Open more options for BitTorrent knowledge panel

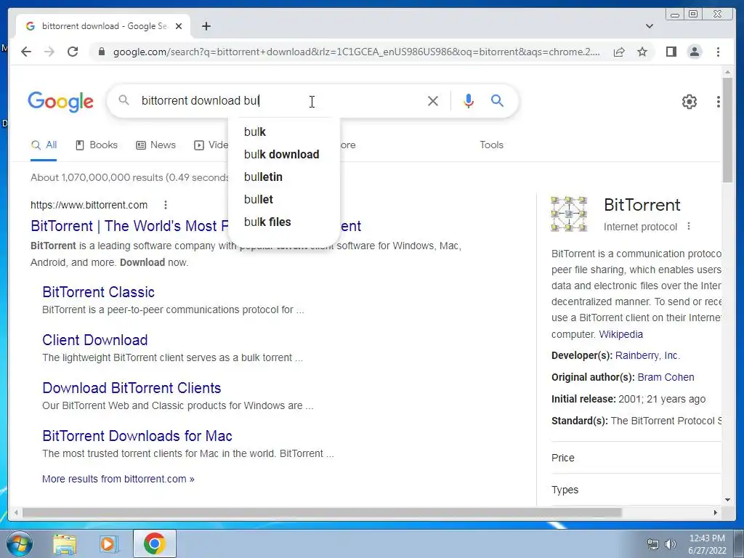click(689, 227)
